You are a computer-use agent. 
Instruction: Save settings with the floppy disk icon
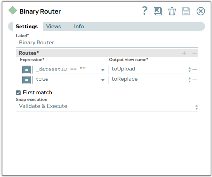coord(186,11)
